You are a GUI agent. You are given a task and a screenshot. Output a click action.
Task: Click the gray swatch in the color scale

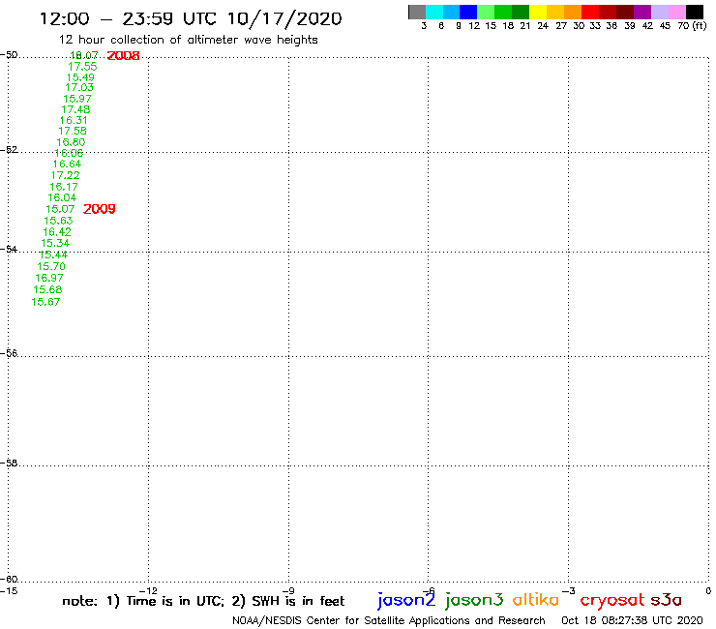click(417, 12)
